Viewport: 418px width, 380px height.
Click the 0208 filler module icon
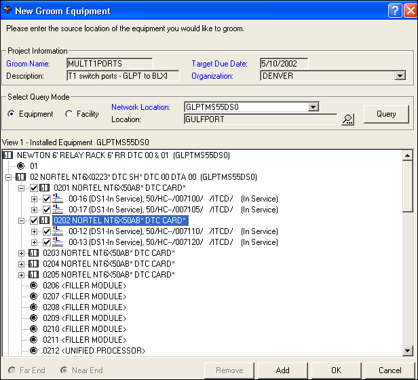pyautogui.click(x=34, y=307)
